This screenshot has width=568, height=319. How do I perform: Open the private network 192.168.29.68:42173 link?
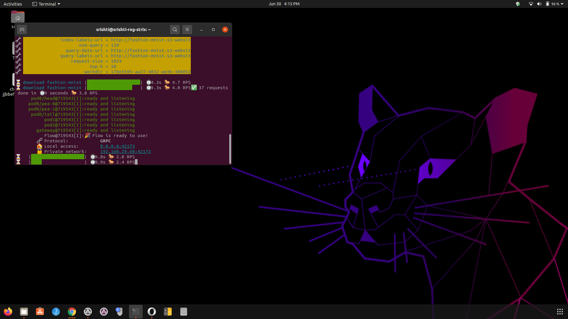click(x=125, y=152)
